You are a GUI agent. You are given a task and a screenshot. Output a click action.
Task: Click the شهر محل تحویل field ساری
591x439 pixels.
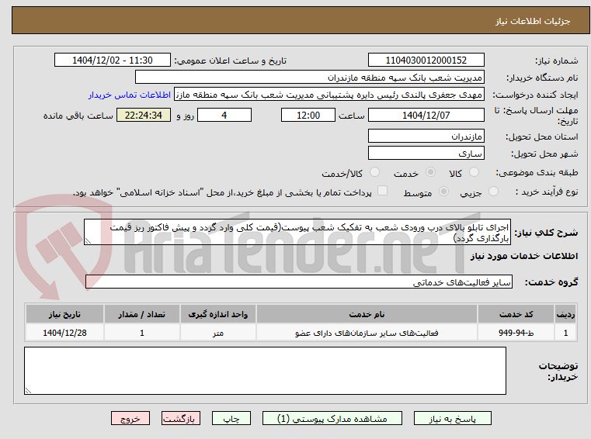pyautogui.click(x=426, y=154)
